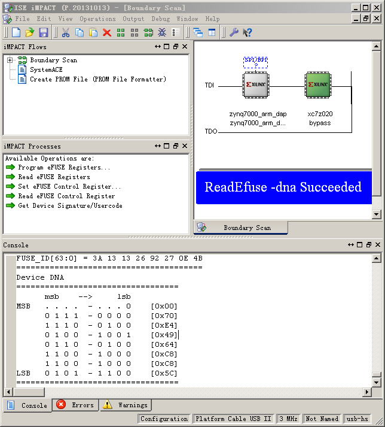Select the Boundary Scan window tab
This screenshot has height=427, width=385.
coord(240,228)
